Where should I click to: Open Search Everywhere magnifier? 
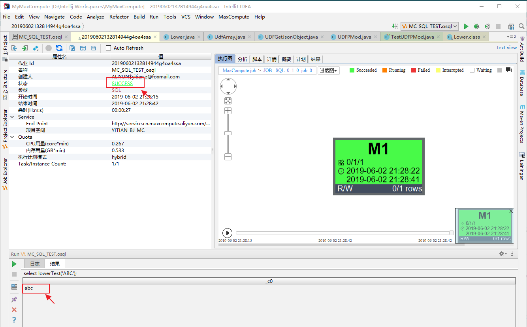[521, 26]
